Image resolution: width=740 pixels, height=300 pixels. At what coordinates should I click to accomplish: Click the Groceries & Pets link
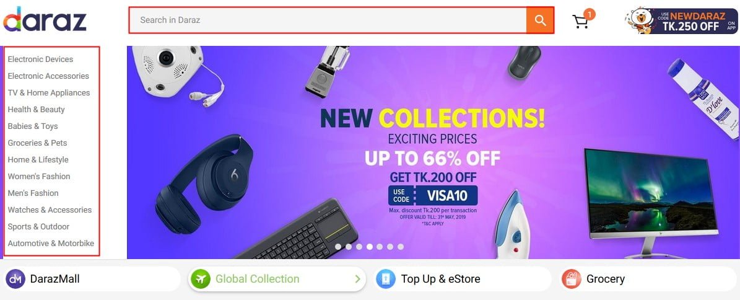coord(37,143)
